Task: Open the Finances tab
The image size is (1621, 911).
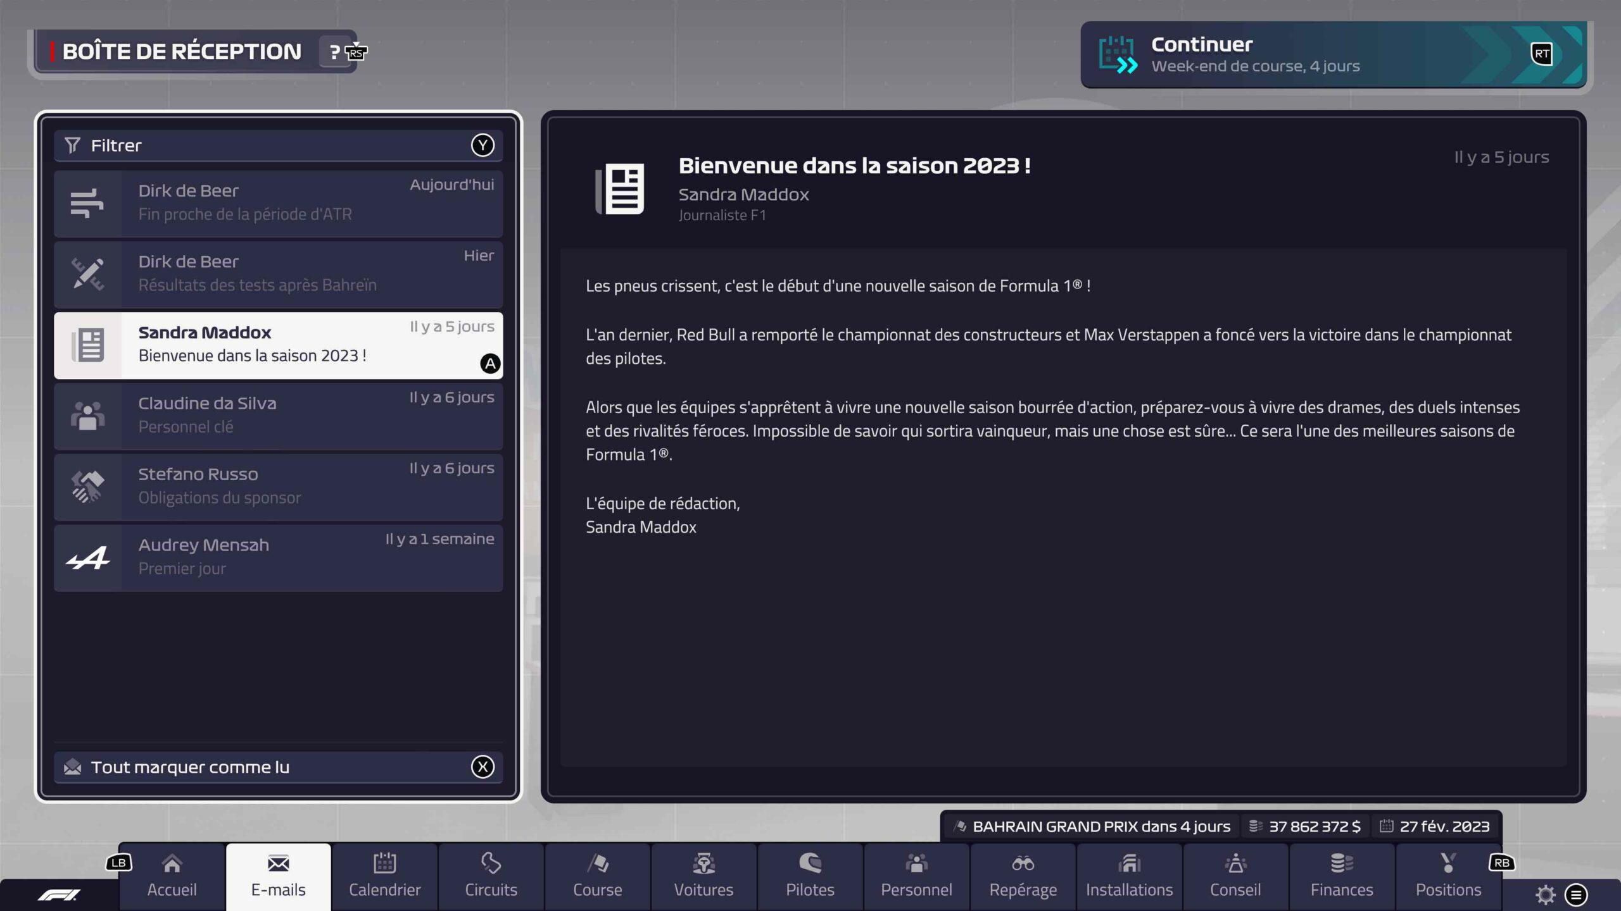Action: pos(1342,876)
